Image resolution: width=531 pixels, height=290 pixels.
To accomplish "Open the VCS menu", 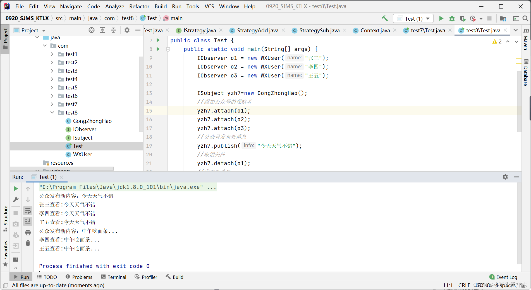I will pyautogui.click(x=209, y=6).
